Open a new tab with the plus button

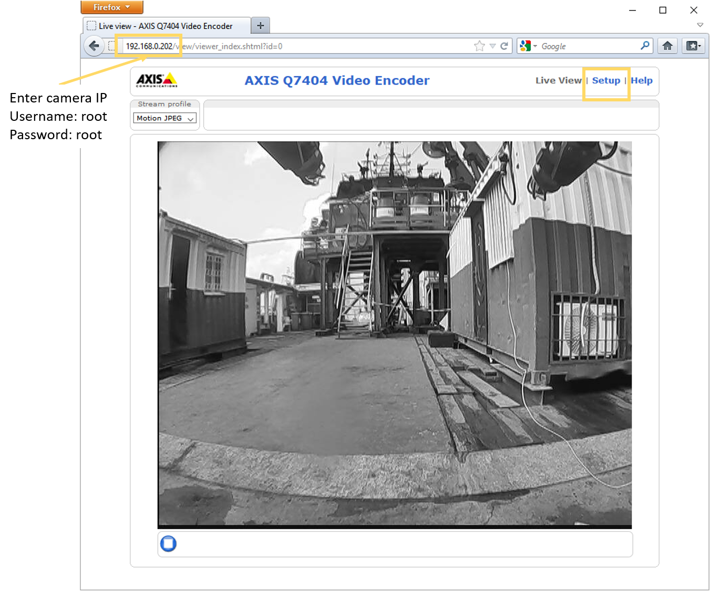[x=260, y=26]
